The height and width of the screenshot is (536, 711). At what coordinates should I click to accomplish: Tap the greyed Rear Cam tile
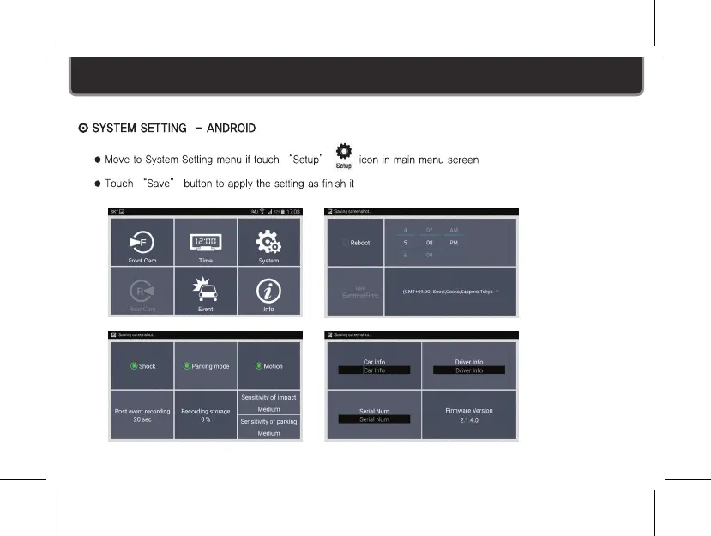142,291
